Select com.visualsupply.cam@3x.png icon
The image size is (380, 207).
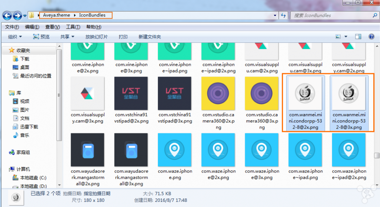[x=88, y=93]
